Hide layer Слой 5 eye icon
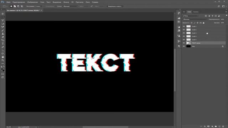This screenshot has width=228, height=128. click(184, 39)
